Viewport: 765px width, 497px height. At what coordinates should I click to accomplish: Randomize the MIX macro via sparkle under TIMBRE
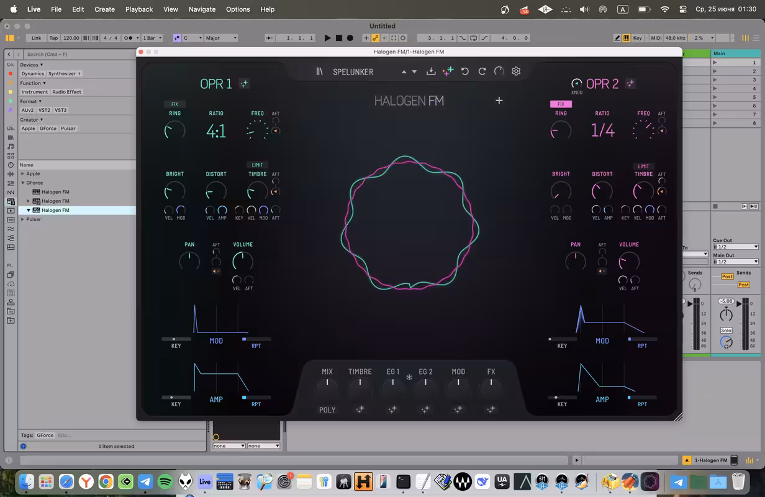coord(360,409)
